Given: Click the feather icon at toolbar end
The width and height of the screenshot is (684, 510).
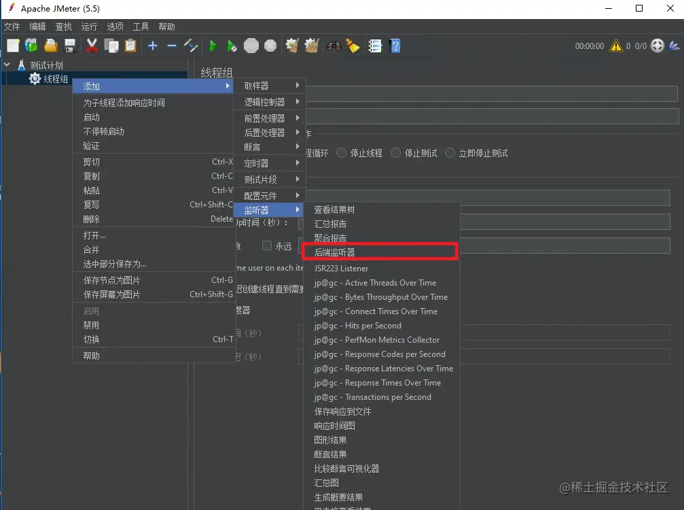Looking at the screenshot, I should pos(674,46).
